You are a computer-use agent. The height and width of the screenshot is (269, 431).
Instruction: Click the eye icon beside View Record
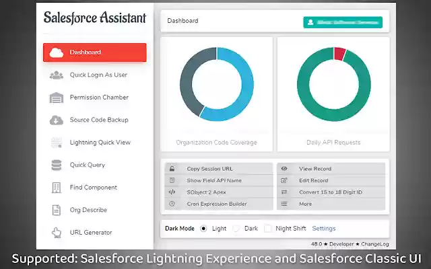pos(284,169)
